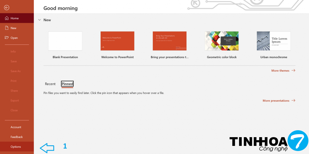309x154 pixels.
Task: Click the arrow next to More presentations
Action: [x=293, y=101]
